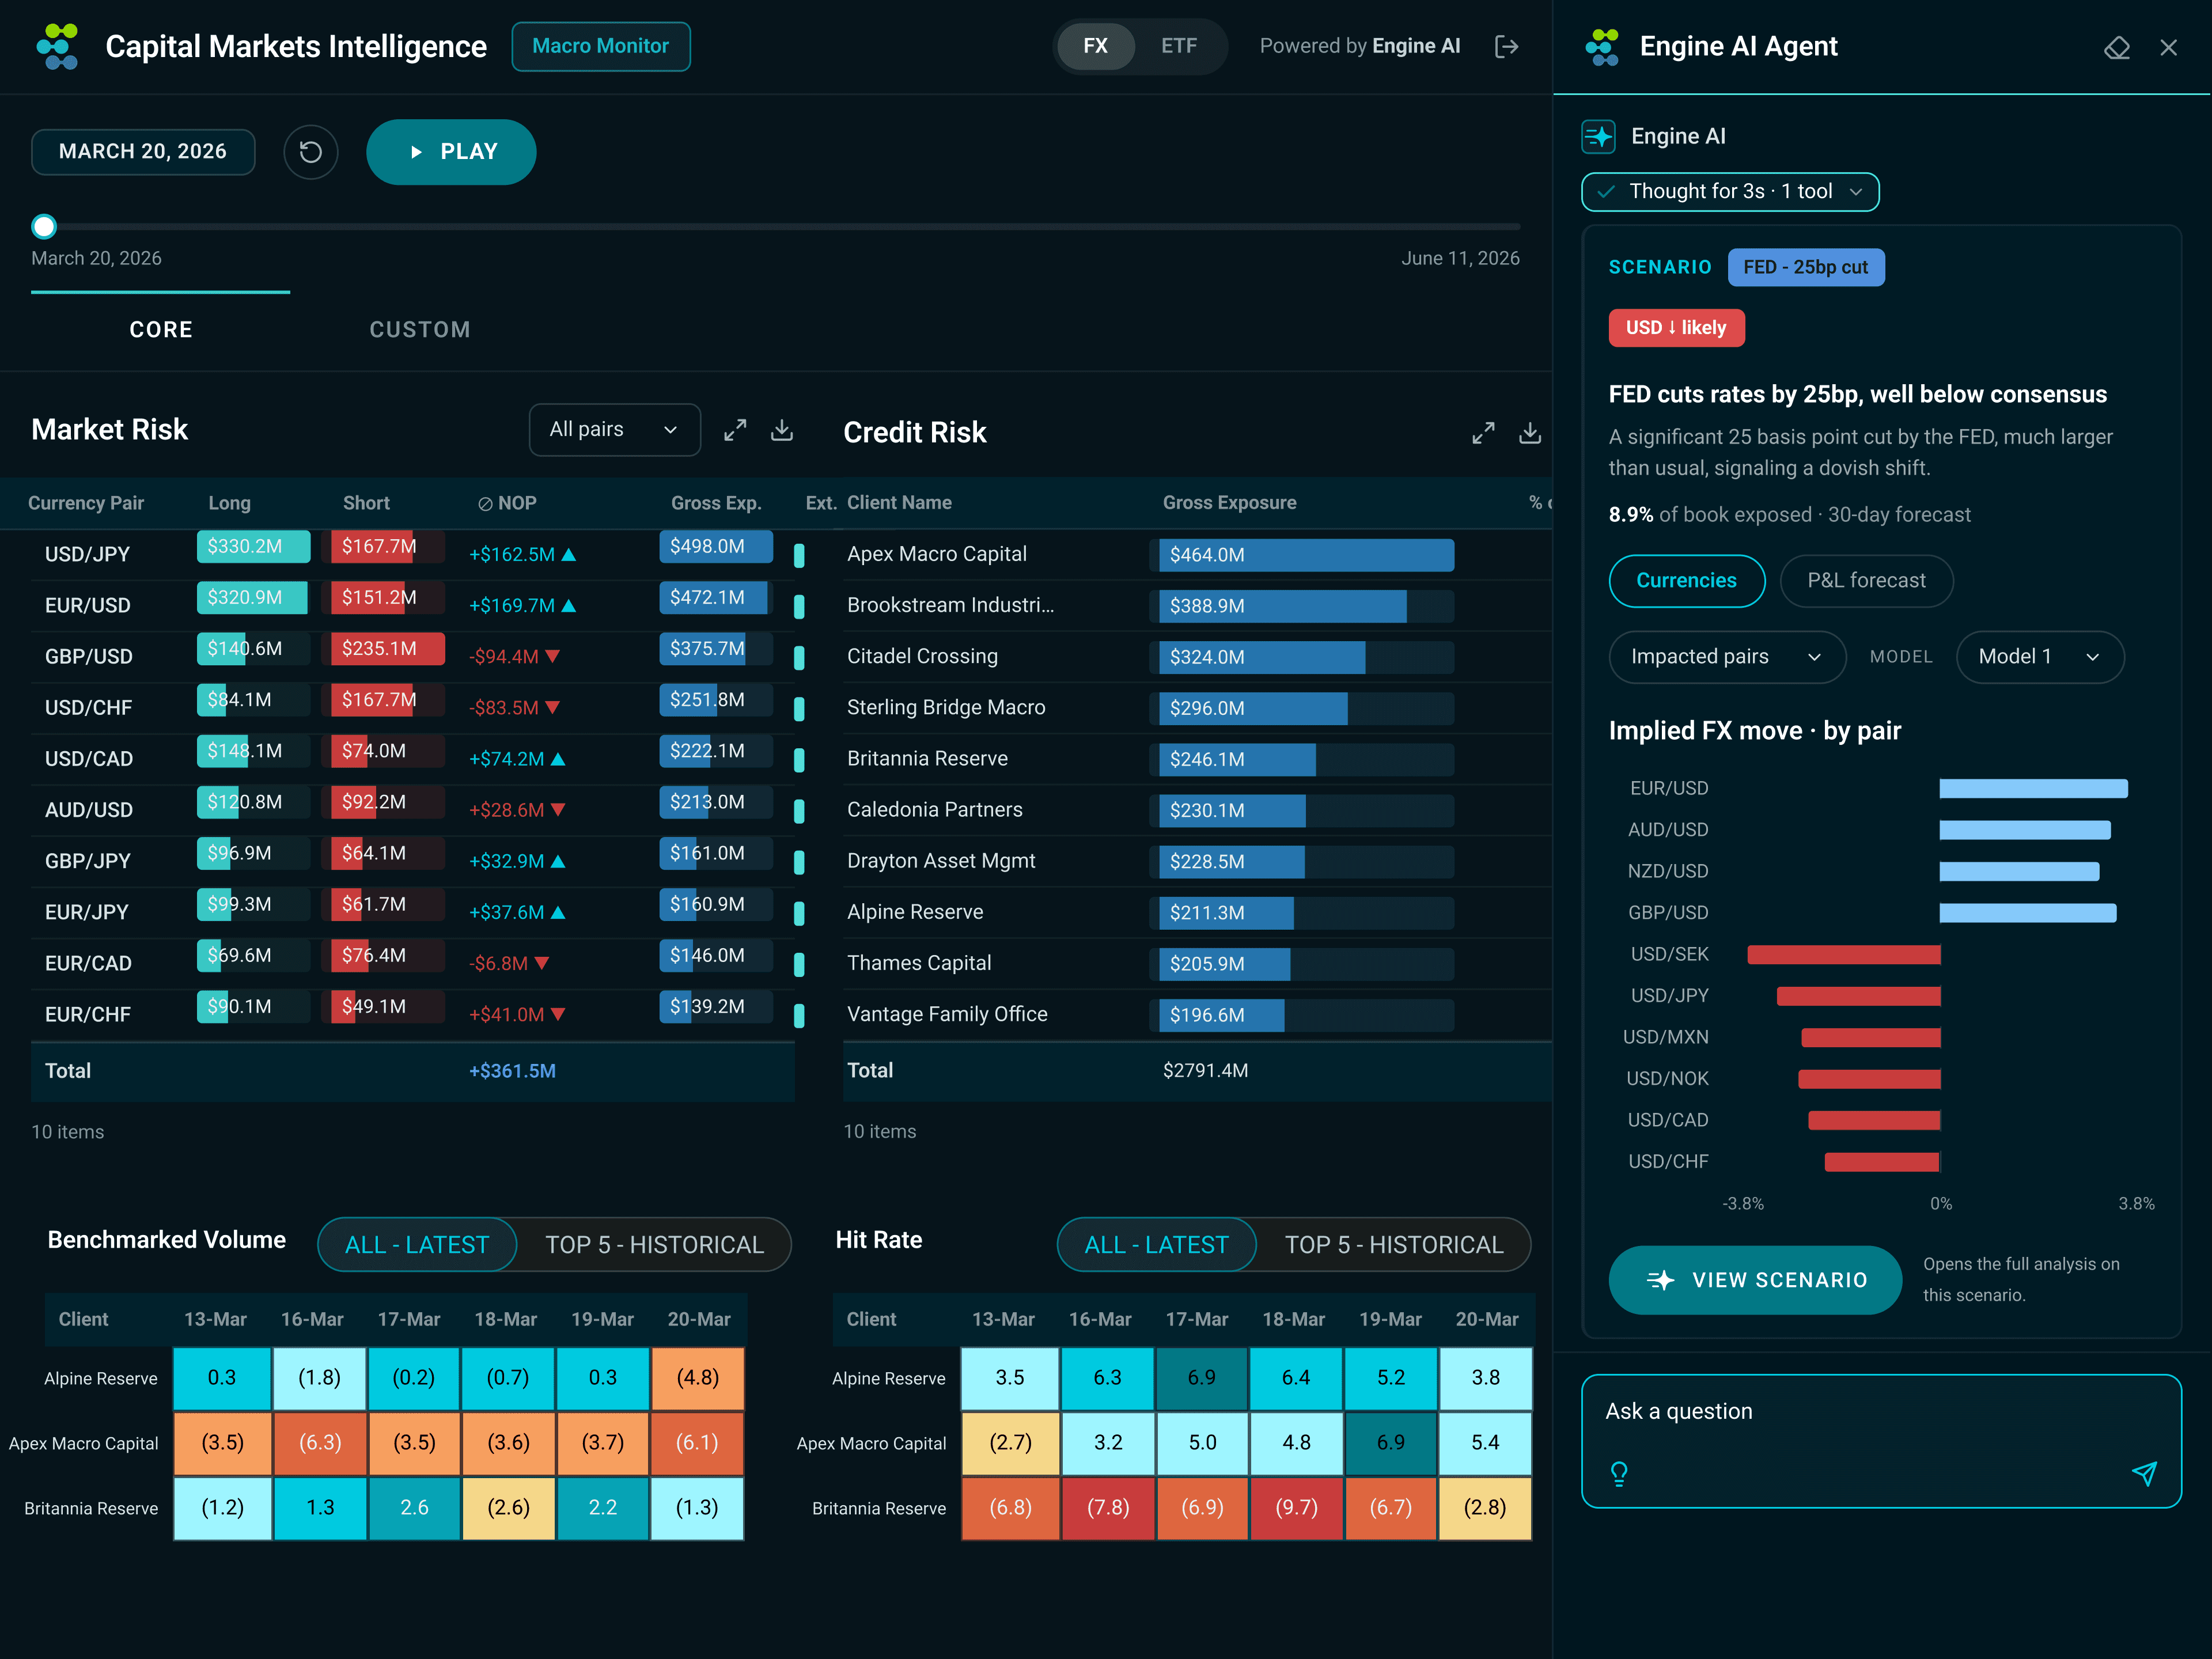The width and height of the screenshot is (2212, 1659).
Task: Click the Apex Macro Capital exposure bar
Action: [x=1306, y=556]
